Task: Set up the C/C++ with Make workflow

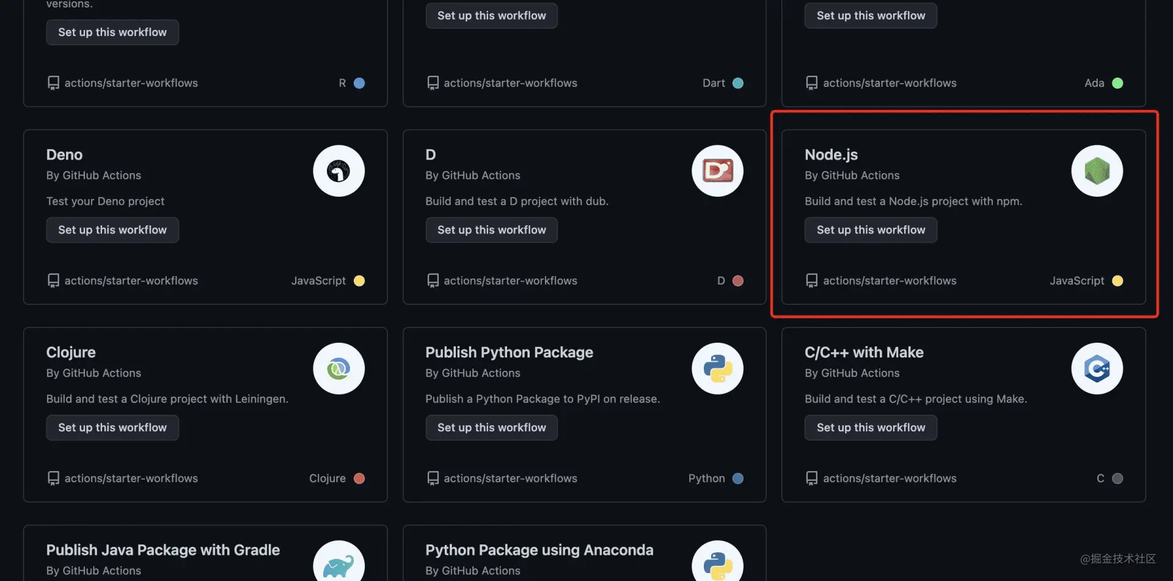Action: pos(871,428)
